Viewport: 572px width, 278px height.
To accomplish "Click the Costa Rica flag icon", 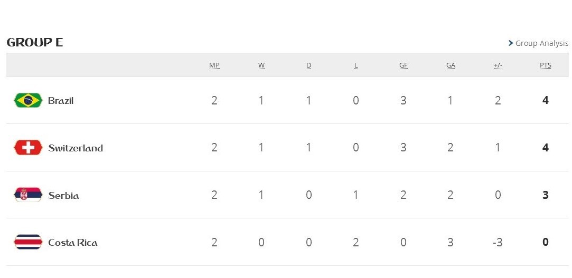I will [x=28, y=242].
